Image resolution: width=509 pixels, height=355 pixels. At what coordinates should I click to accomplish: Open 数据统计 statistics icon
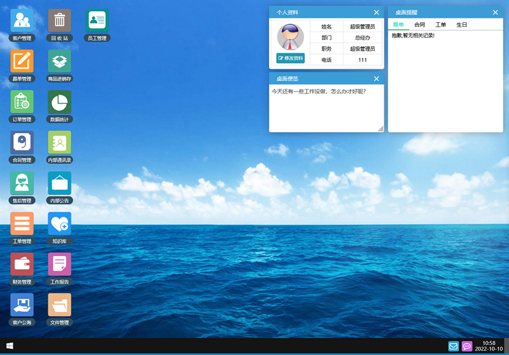(59, 102)
